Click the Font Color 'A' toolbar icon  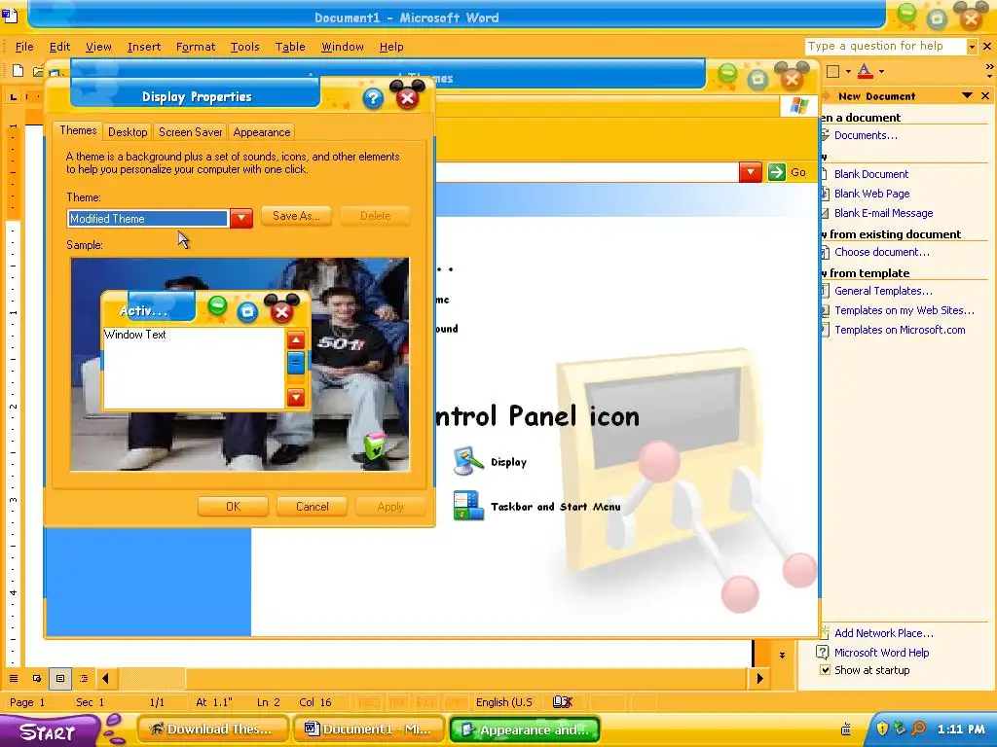865,71
